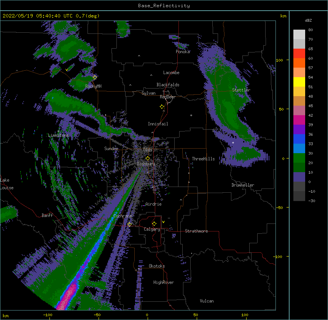Click the Calgary city label
This screenshot has height=320, width=328.
(x=152, y=229)
